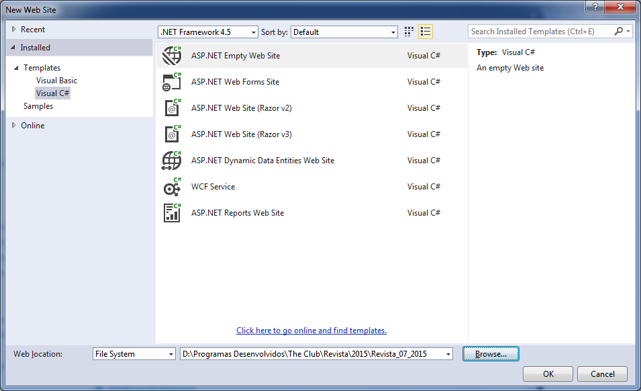Viewport: 641px width, 391px height.
Task: Click the search magnifier icon
Action: click(619, 32)
